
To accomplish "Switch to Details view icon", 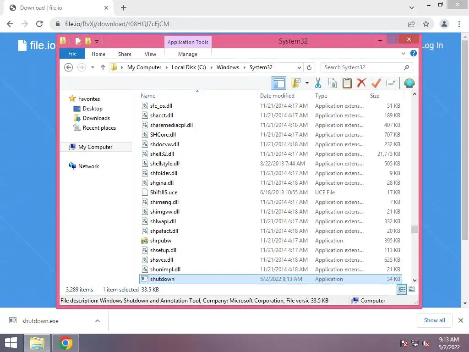I will point(402,290).
